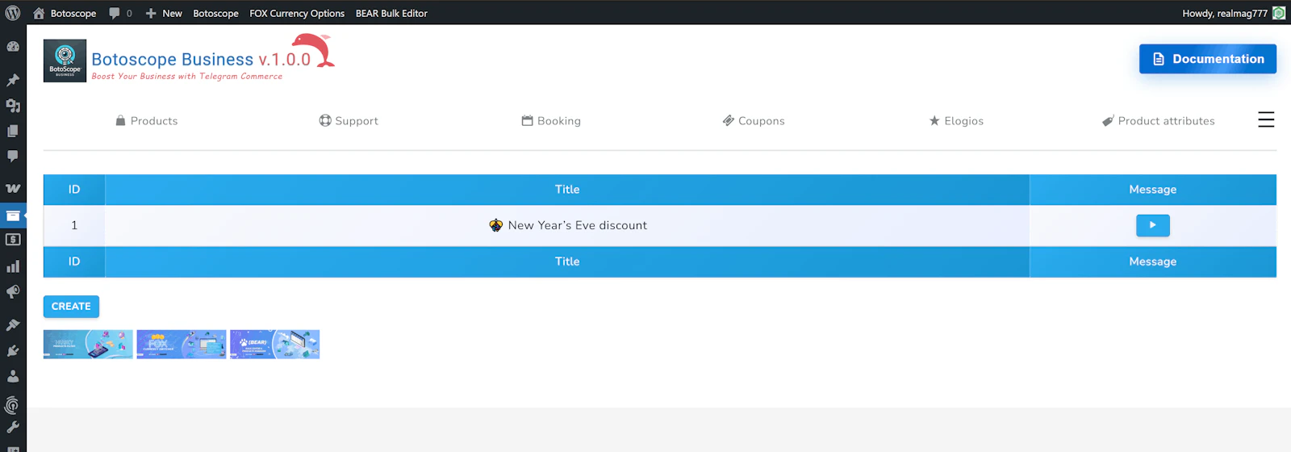The height and width of the screenshot is (452, 1291).
Task: Open the Botoscope target sidebar icon
Action: (x=13, y=405)
